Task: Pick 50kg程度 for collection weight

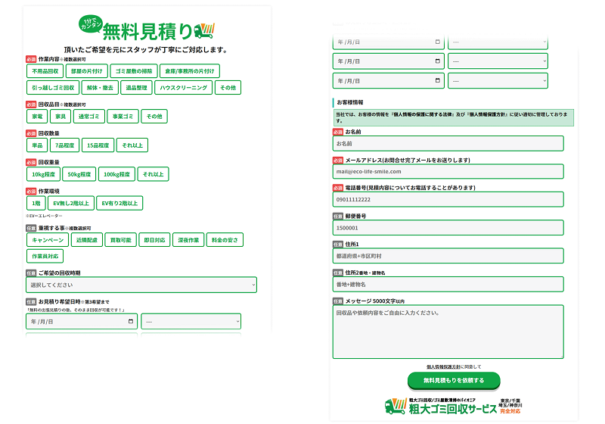Action: [x=79, y=174]
